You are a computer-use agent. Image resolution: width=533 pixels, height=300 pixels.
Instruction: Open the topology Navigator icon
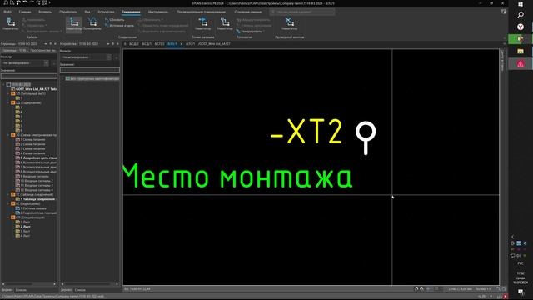point(225,24)
